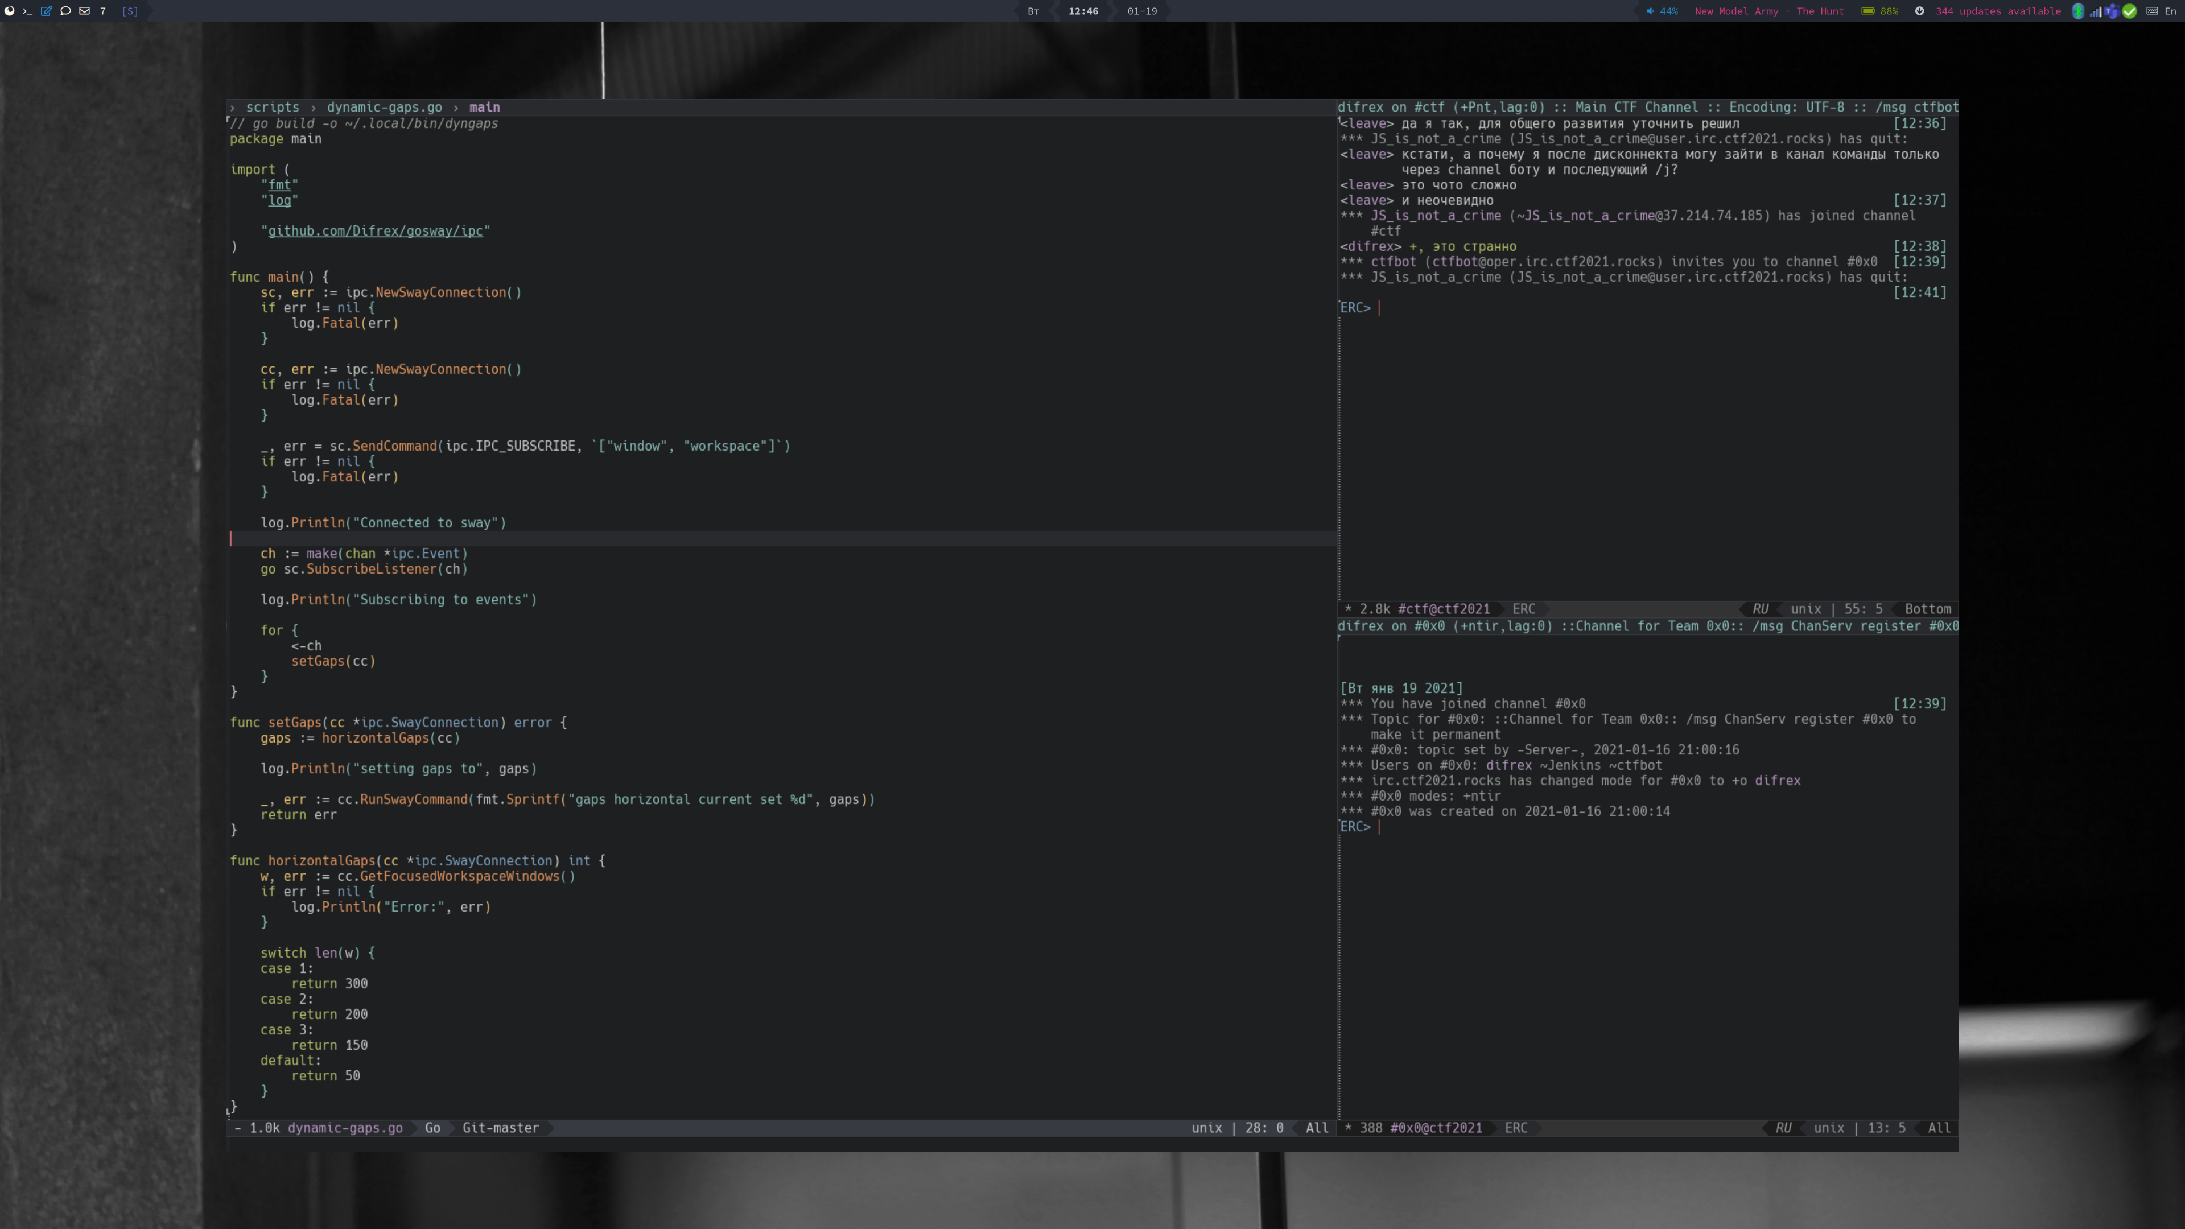Click the scripts breadcrumb segment

coord(273,108)
